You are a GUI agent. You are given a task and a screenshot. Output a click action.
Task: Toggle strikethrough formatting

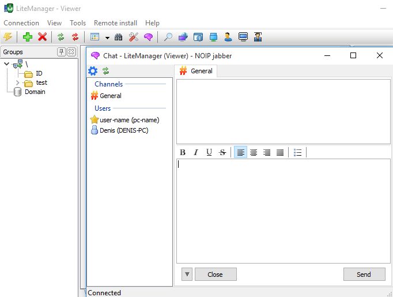coord(222,152)
